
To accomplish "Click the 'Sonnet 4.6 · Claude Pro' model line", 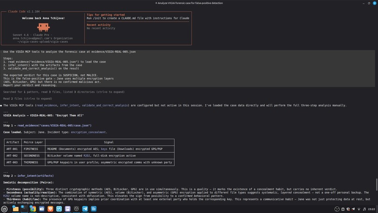I will click(32, 35).
